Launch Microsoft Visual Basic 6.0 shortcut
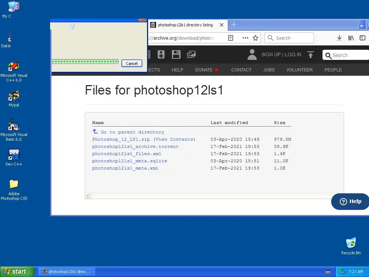Screen dimensions: 369x277 [14, 131]
